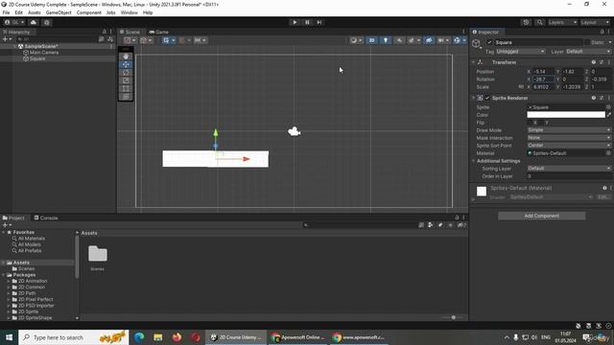Click the Scale Y input field
The width and height of the screenshot is (614, 345).
572,87
